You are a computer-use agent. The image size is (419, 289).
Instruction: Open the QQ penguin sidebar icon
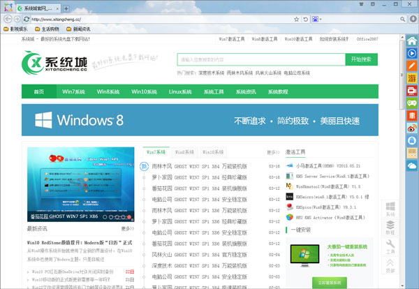click(x=412, y=140)
